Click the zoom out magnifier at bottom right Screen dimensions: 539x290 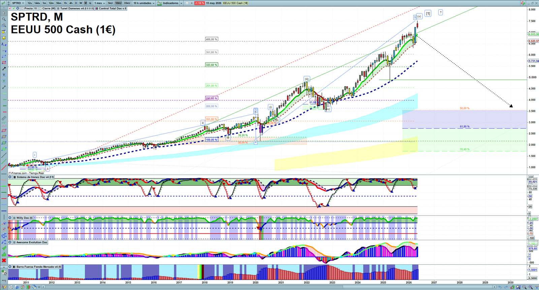click(x=525, y=287)
